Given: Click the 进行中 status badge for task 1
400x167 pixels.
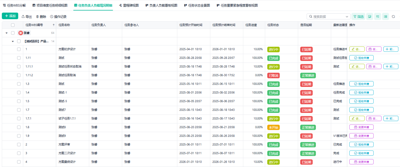Looking at the screenshot, I should click(273, 49).
